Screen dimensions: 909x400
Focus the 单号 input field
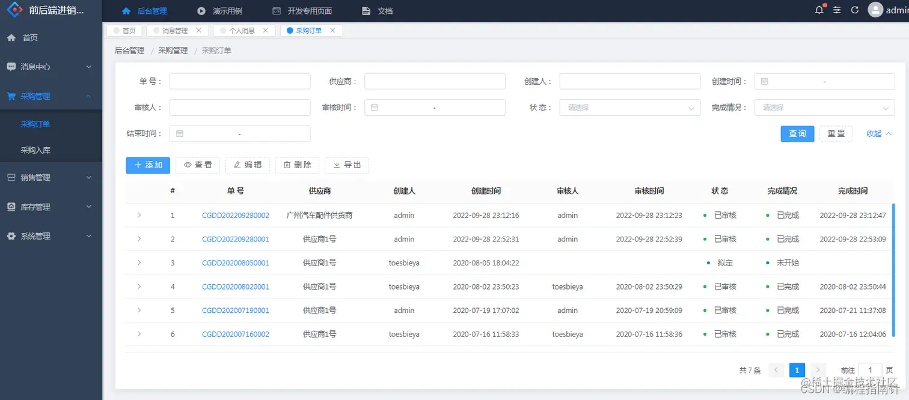click(240, 81)
